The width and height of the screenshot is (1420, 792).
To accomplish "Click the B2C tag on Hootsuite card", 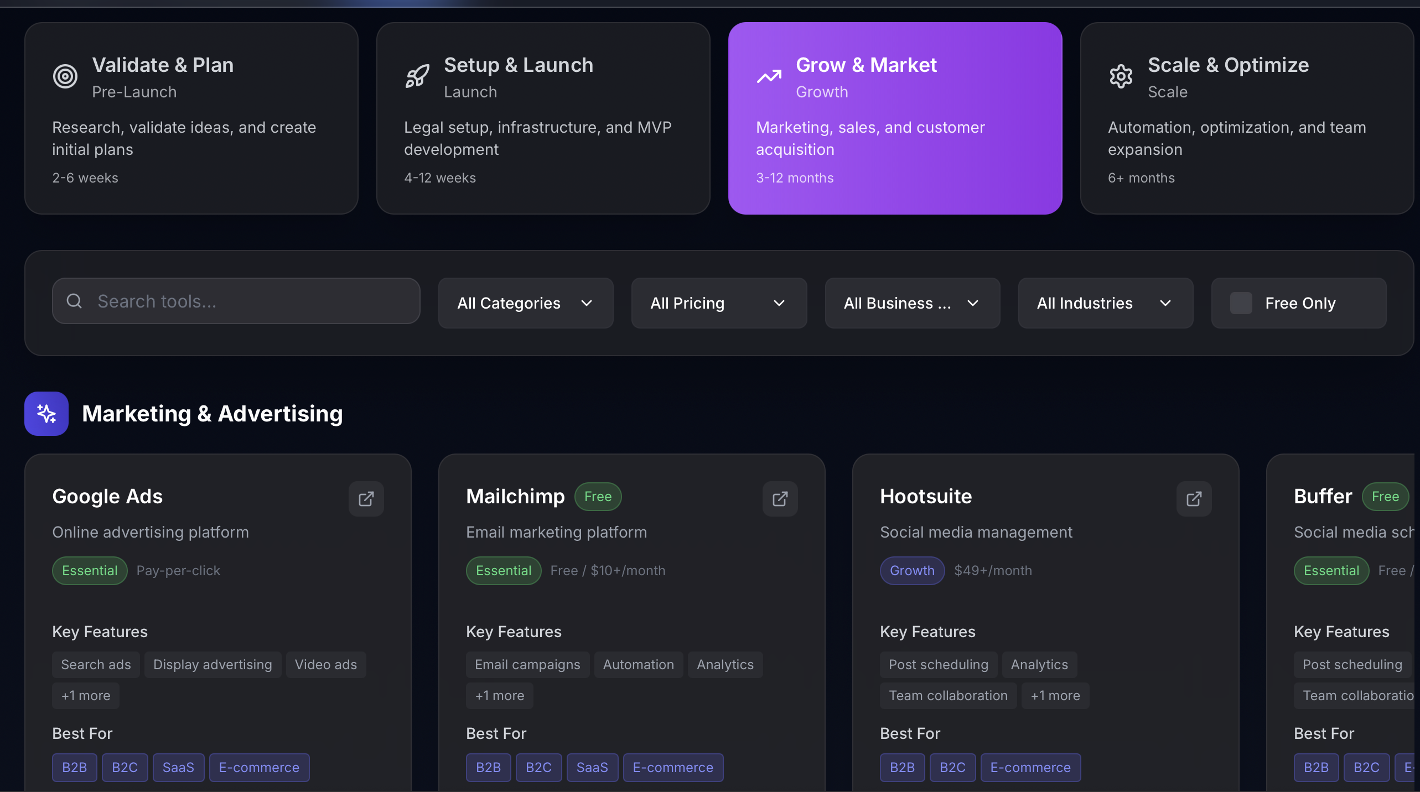I will [953, 768].
